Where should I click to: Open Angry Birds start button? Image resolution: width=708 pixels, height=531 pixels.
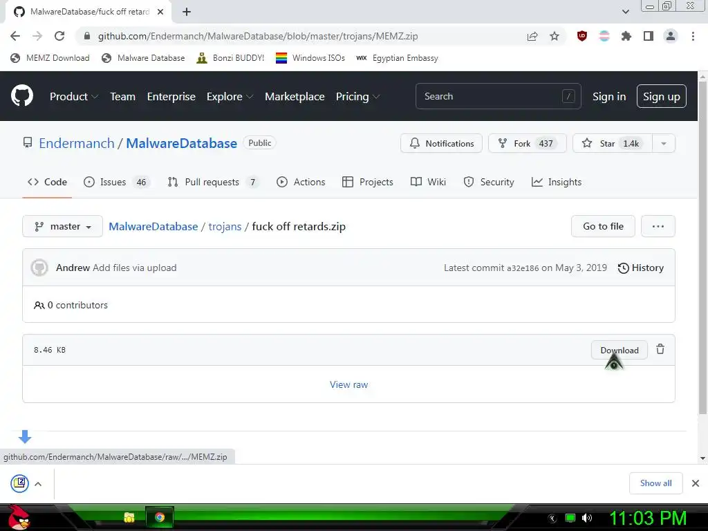coord(18,517)
